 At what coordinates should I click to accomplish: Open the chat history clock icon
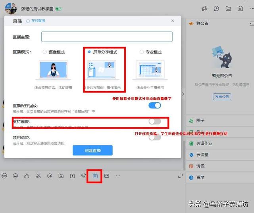point(216,8)
